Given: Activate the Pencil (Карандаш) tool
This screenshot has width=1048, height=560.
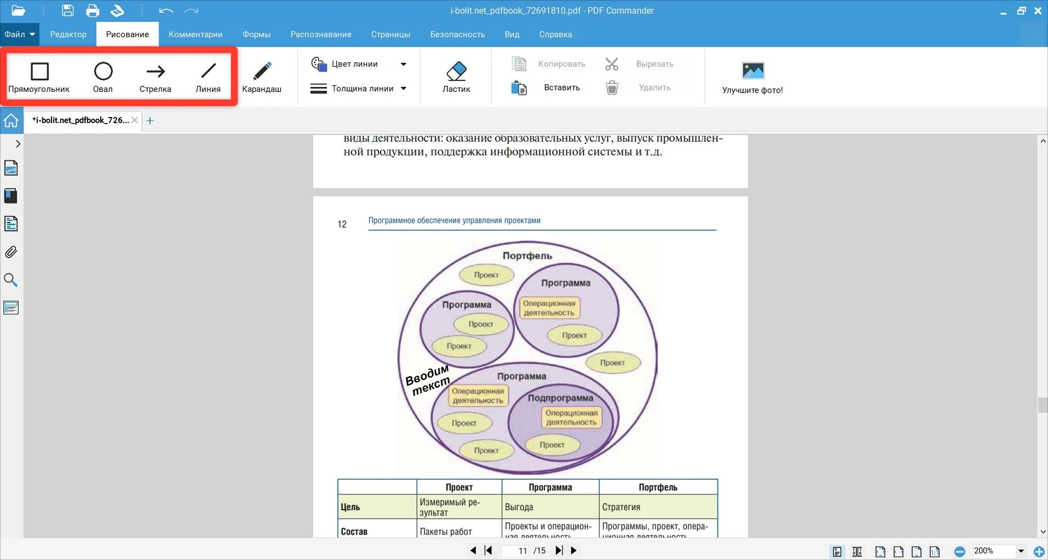Looking at the screenshot, I should pos(262,77).
